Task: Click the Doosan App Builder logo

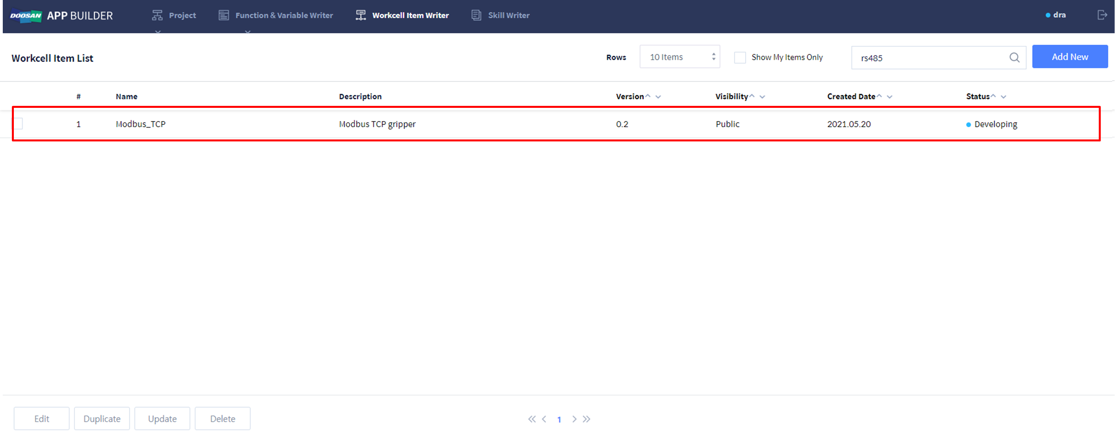Action: coord(61,15)
